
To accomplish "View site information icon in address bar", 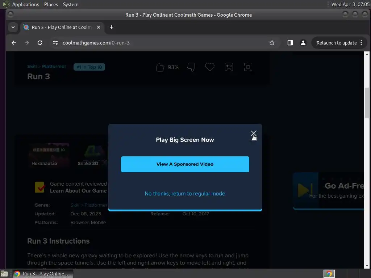I will (x=55, y=43).
